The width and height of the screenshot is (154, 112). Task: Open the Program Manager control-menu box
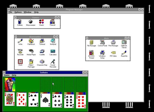(9, 10)
